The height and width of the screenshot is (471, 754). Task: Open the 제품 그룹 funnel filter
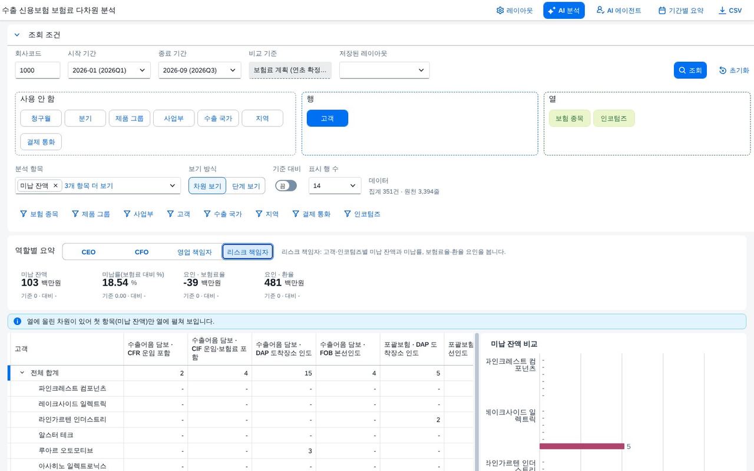pyautogui.click(x=91, y=214)
